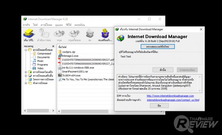Select the vsx6pro.zip file name
Viewport: 222px width, 135px height.
pos(69,52)
